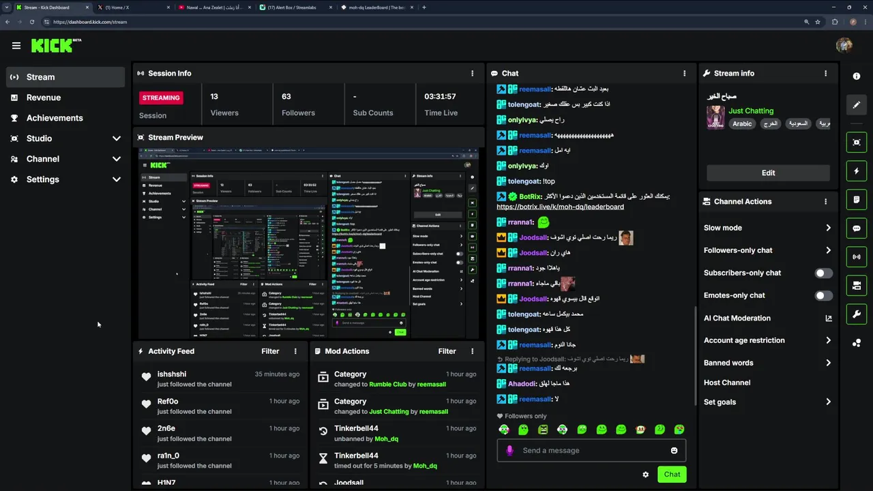
Task: Open Activity Feed three-dot menu
Action: 295,351
